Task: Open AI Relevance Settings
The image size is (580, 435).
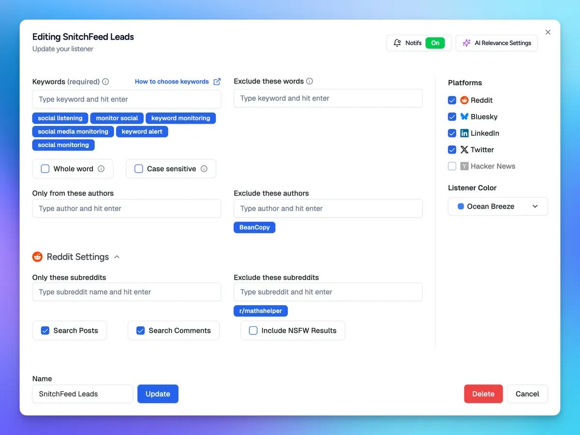Action: [x=496, y=43]
